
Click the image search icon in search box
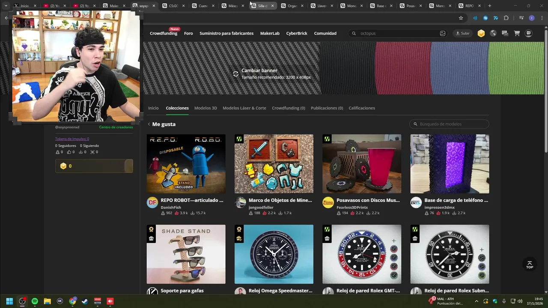pyautogui.click(x=443, y=33)
